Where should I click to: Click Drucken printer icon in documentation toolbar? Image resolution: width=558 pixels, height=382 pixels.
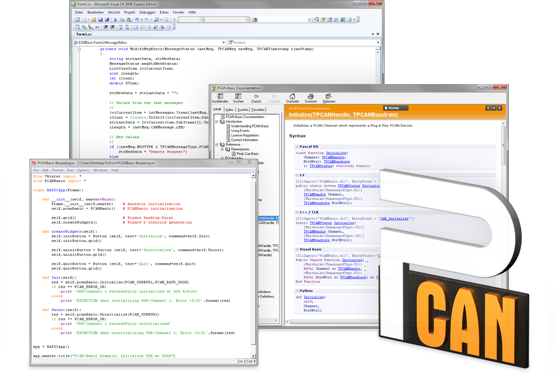click(x=311, y=97)
